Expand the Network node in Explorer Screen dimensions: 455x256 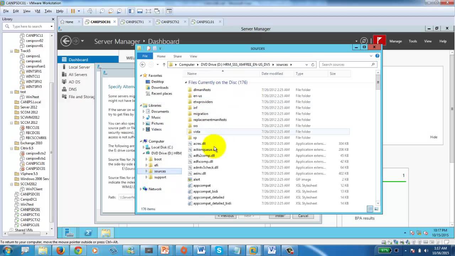tap(141, 189)
